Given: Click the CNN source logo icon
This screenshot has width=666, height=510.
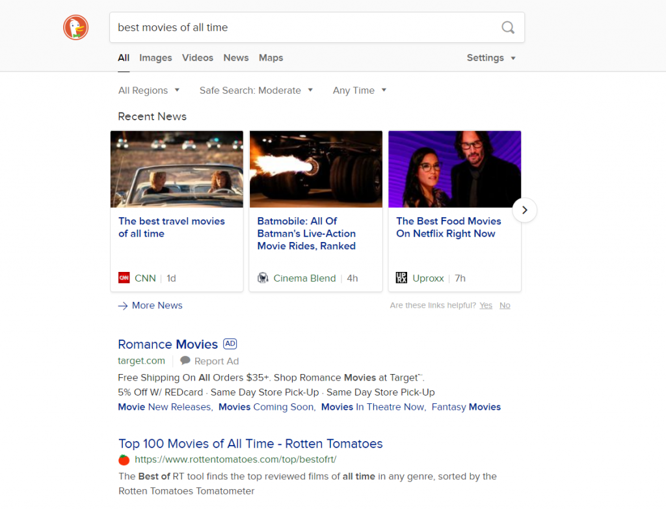Looking at the screenshot, I should tap(124, 278).
